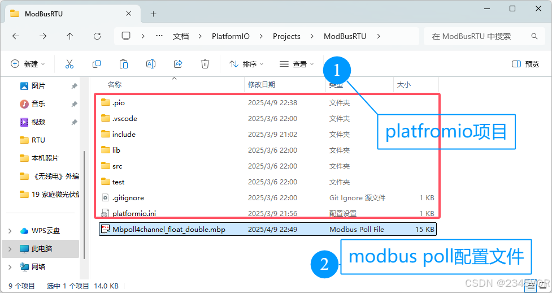Expand WPS云盘 tree node
Screen dimensions: 552x293
10,231
